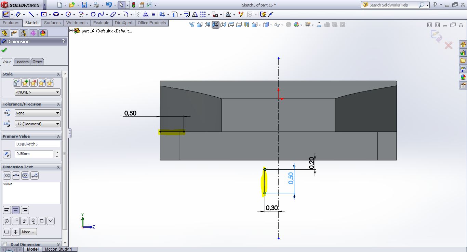Expand the part 16 feature tree

tap(71, 31)
